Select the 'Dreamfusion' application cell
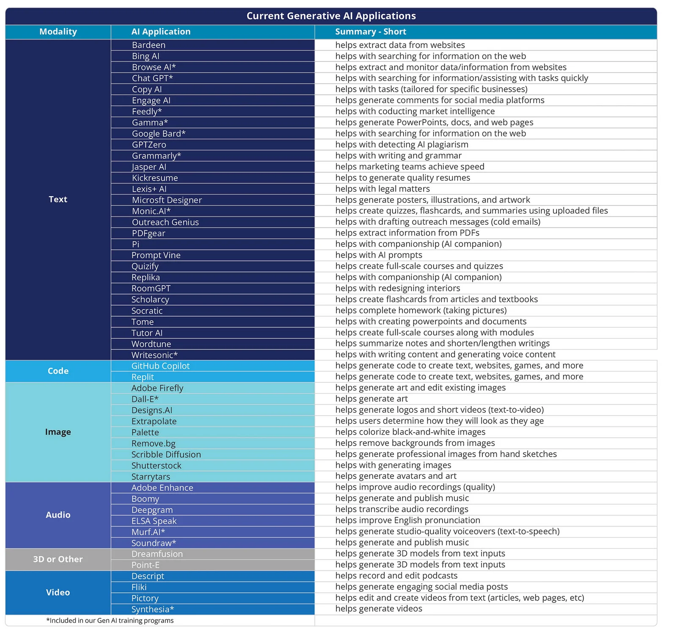This screenshot has height=637, width=677. 213,554
